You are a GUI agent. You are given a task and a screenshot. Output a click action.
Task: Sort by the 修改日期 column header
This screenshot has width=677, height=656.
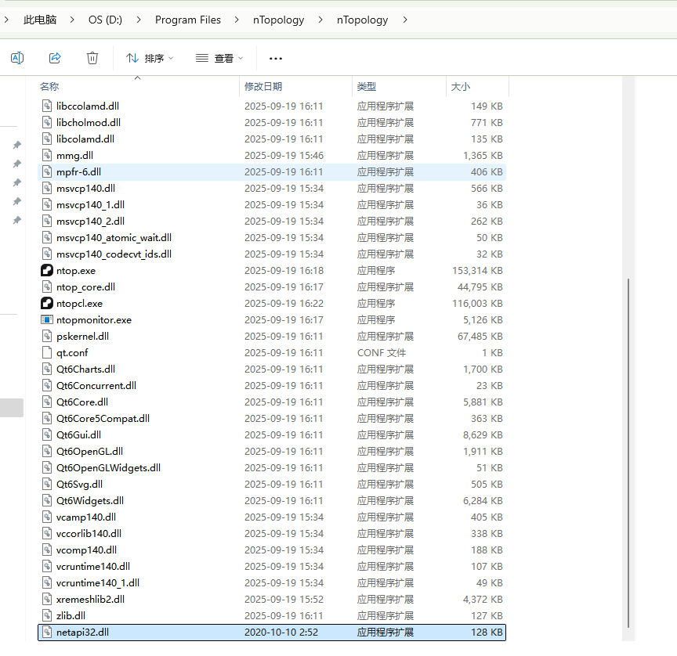coord(263,87)
